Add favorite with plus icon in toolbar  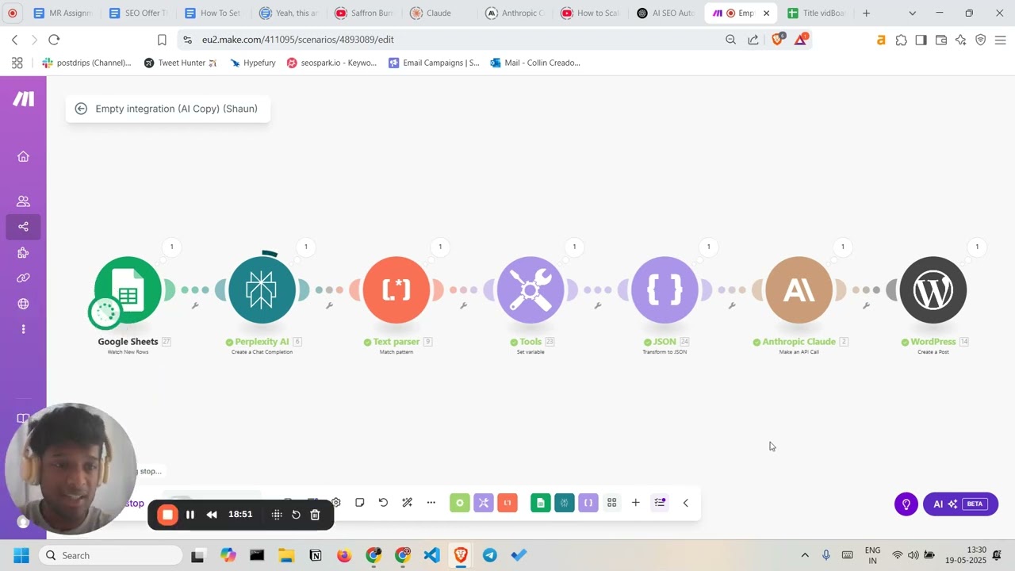point(635,503)
